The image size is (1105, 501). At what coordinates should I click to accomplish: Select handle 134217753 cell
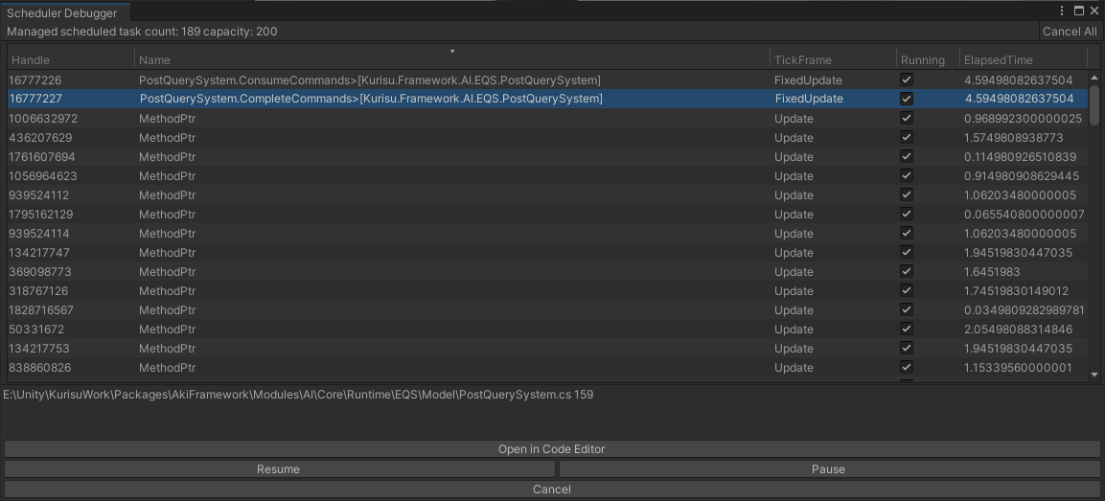(x=38, y=348)
